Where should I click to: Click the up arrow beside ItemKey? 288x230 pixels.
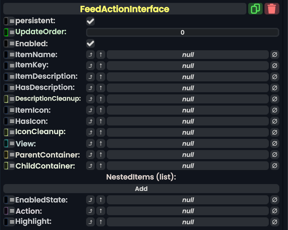(101, 66)
